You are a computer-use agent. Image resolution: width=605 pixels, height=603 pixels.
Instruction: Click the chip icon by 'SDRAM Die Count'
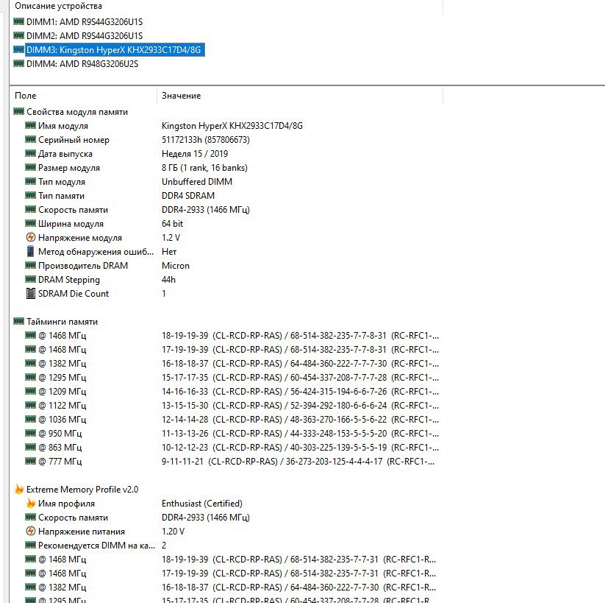(30, 293)
